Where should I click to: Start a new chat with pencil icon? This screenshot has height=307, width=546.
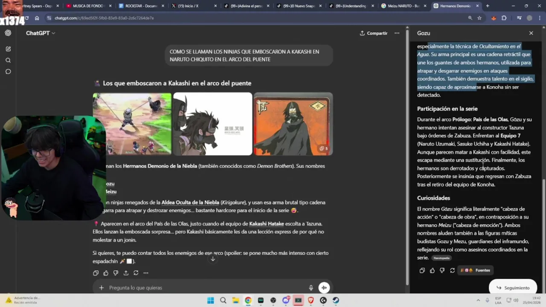point(8,49)
